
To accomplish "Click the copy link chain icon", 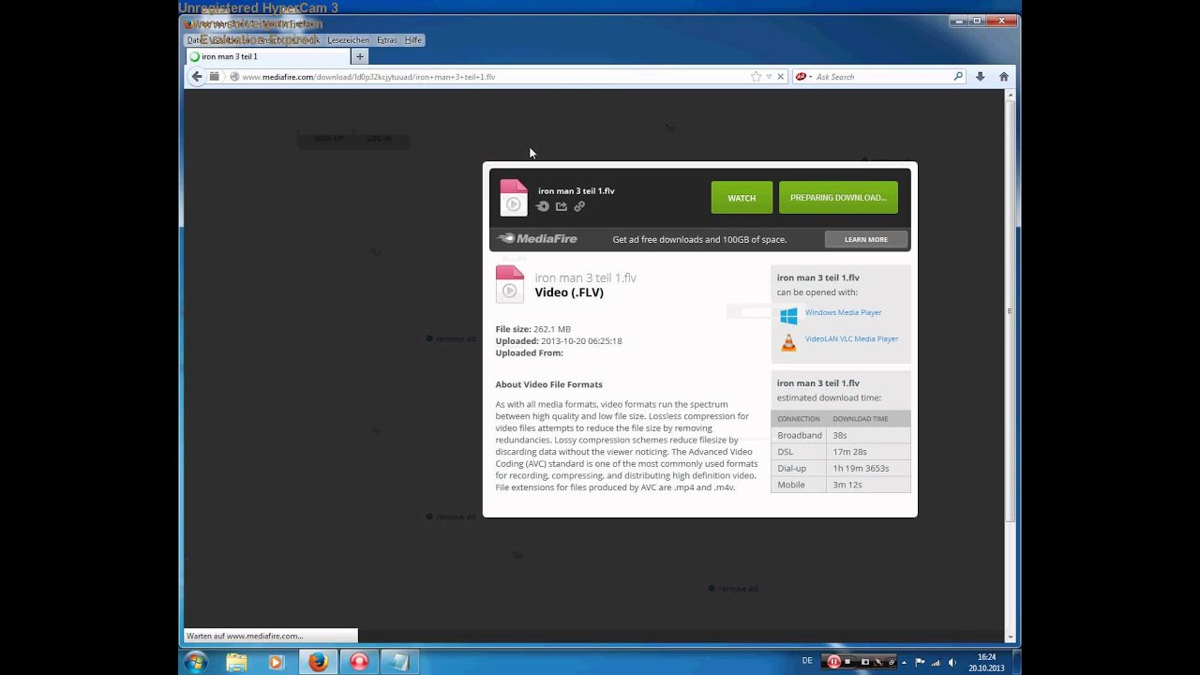I will [x=579, y=206].
